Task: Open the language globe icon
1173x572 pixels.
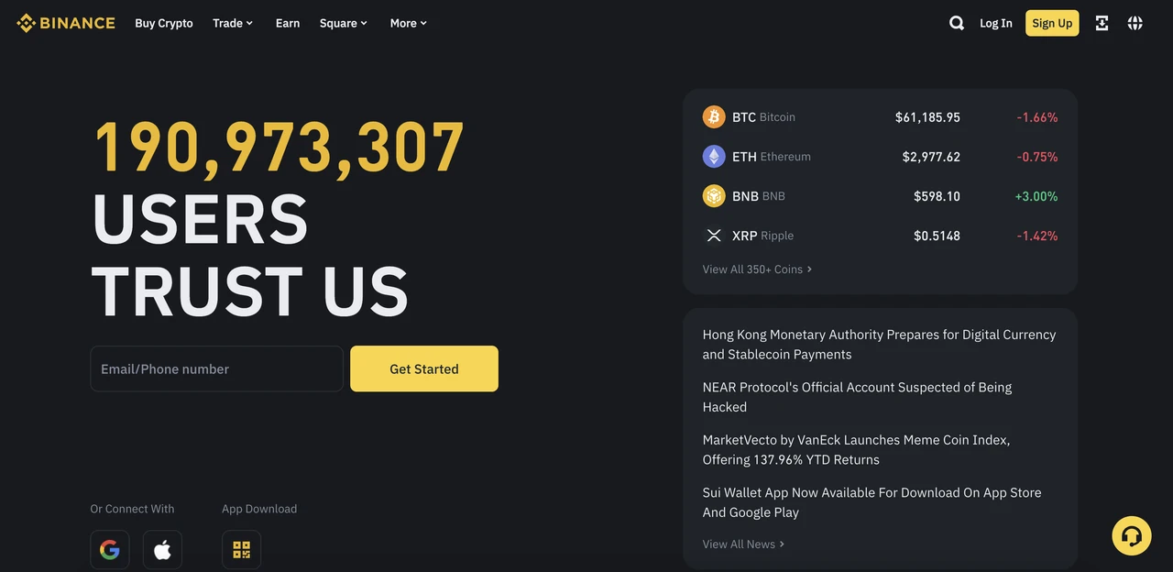Action: [1135, 23]
